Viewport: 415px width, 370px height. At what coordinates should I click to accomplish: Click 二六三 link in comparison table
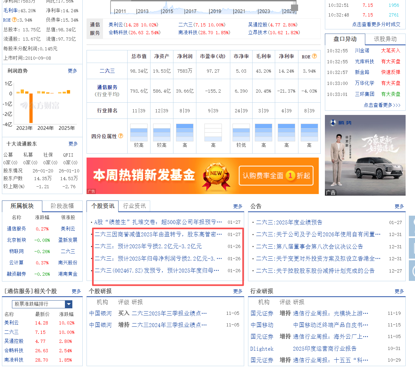pyautogui.click(x=107, y=71)
